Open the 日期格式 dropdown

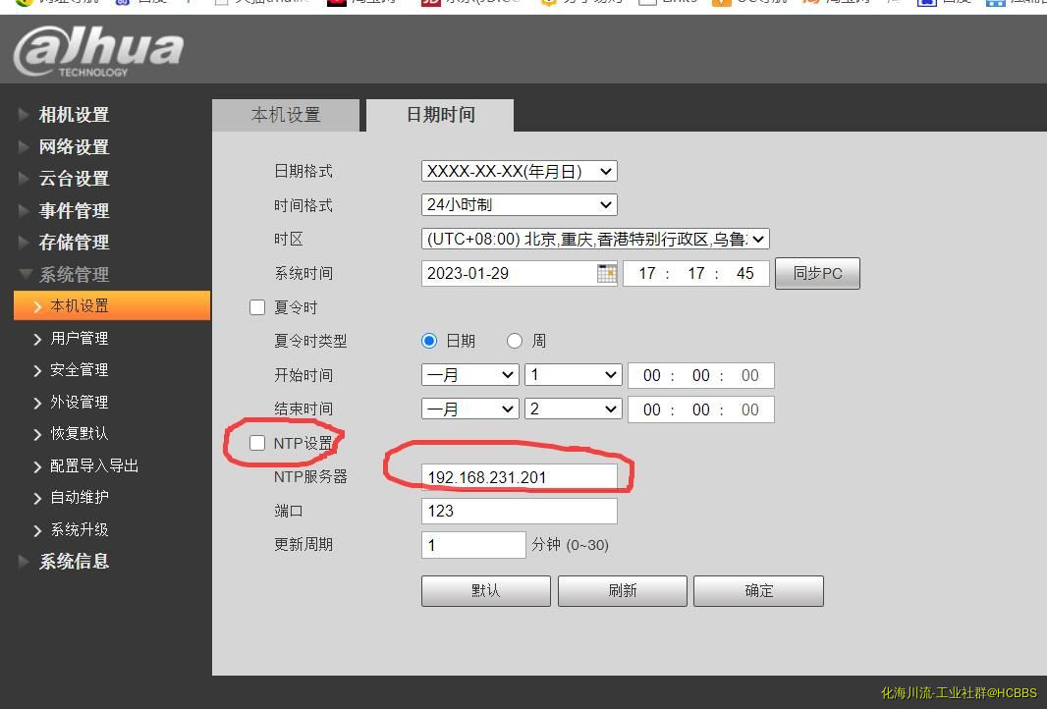click(519, 171)
